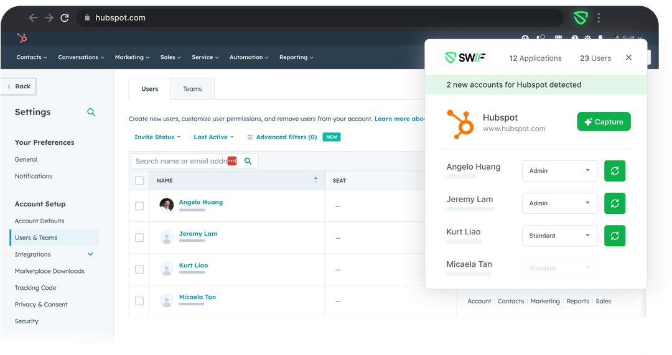Viewport: 672px width, 355px height.
Task: Select Micaela Tan's row checkbox
Action: (139, 301)
